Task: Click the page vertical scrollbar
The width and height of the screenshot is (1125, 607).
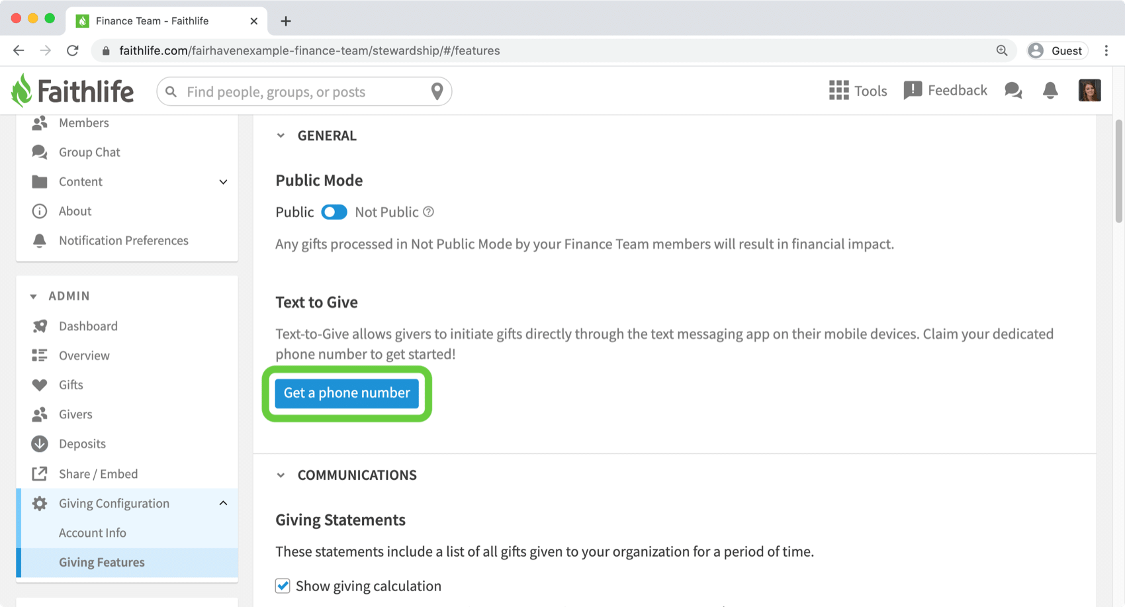Action: (x=1119, y=171)
